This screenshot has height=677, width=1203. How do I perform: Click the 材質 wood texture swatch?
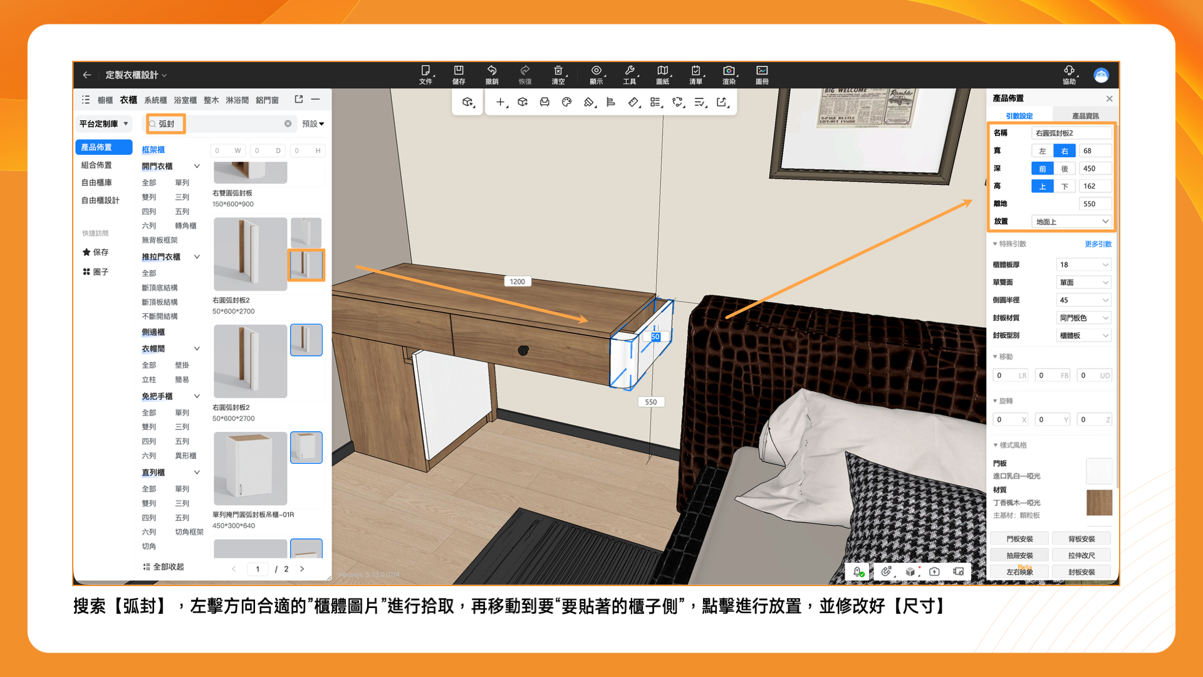point(1098,503)
